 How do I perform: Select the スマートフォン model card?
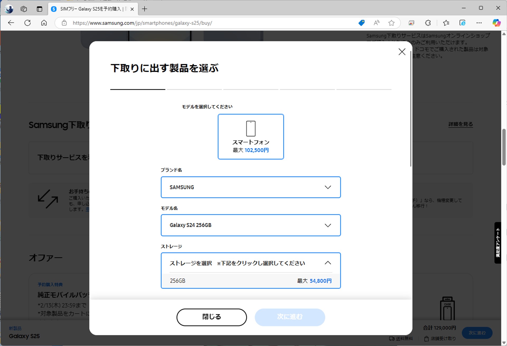pos(251,137)
